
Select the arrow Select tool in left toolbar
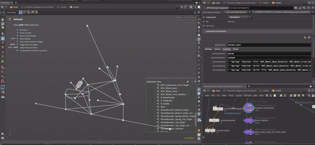[x=3, y=34]
